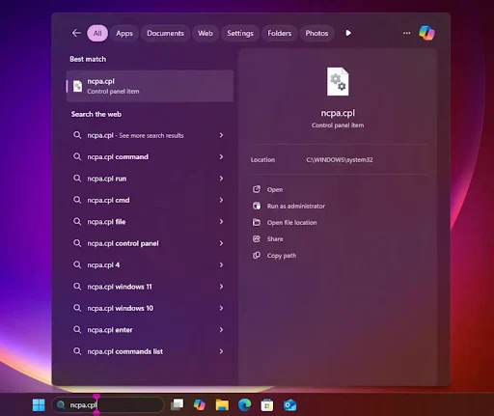494x416 pixels.
Task: Select the 'ncpa.cpl 4' web suggestion
Action: (x=150, y=264)
